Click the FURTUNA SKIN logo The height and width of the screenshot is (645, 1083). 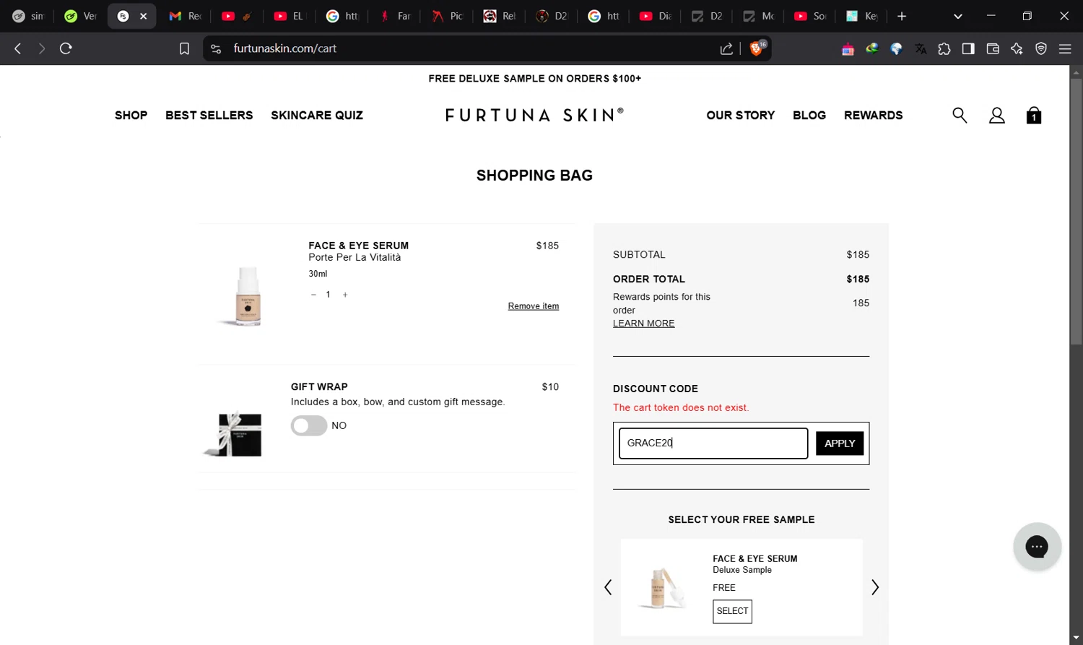coord(535,115)
